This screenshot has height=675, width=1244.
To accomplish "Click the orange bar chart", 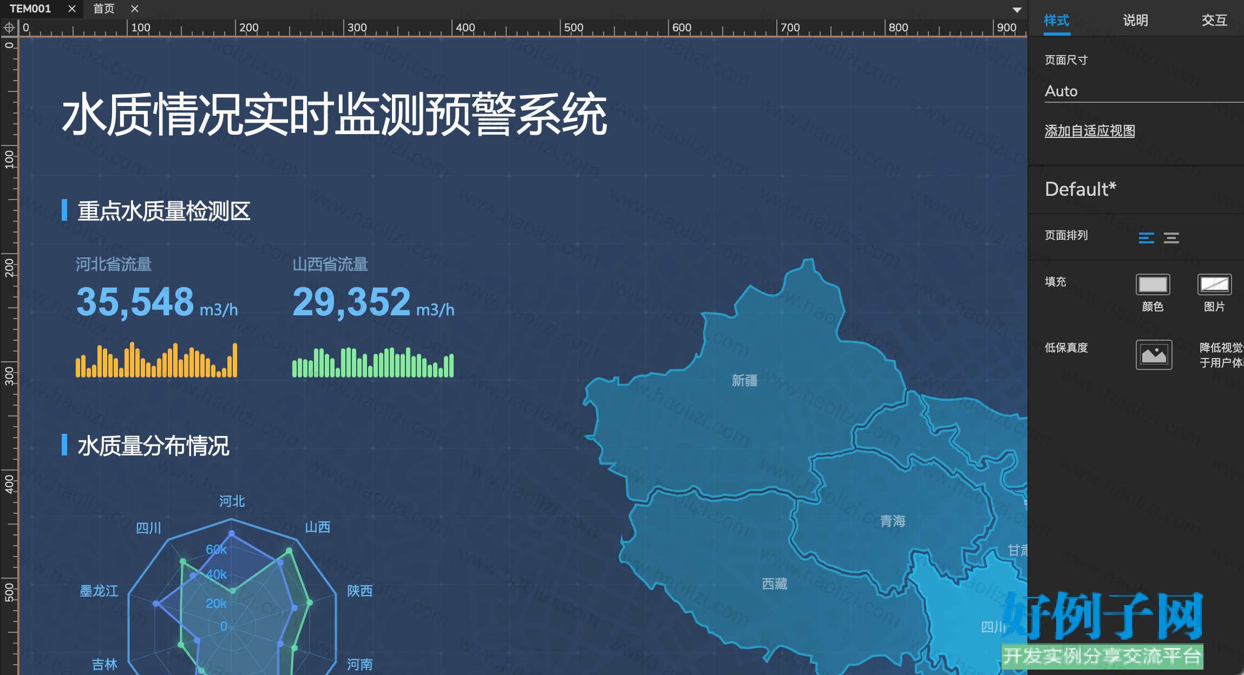I will [156, 360].
